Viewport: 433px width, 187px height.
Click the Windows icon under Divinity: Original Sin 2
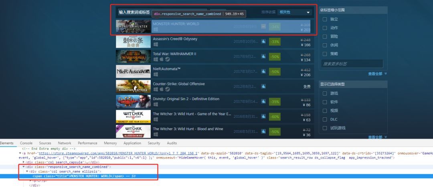coord(156,104)
